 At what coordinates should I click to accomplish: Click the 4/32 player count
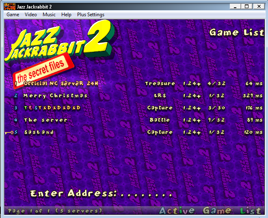click(216, 84)
